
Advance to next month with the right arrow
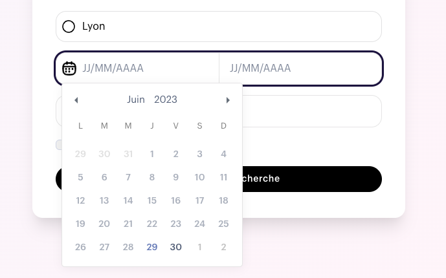tap(228, 100)
